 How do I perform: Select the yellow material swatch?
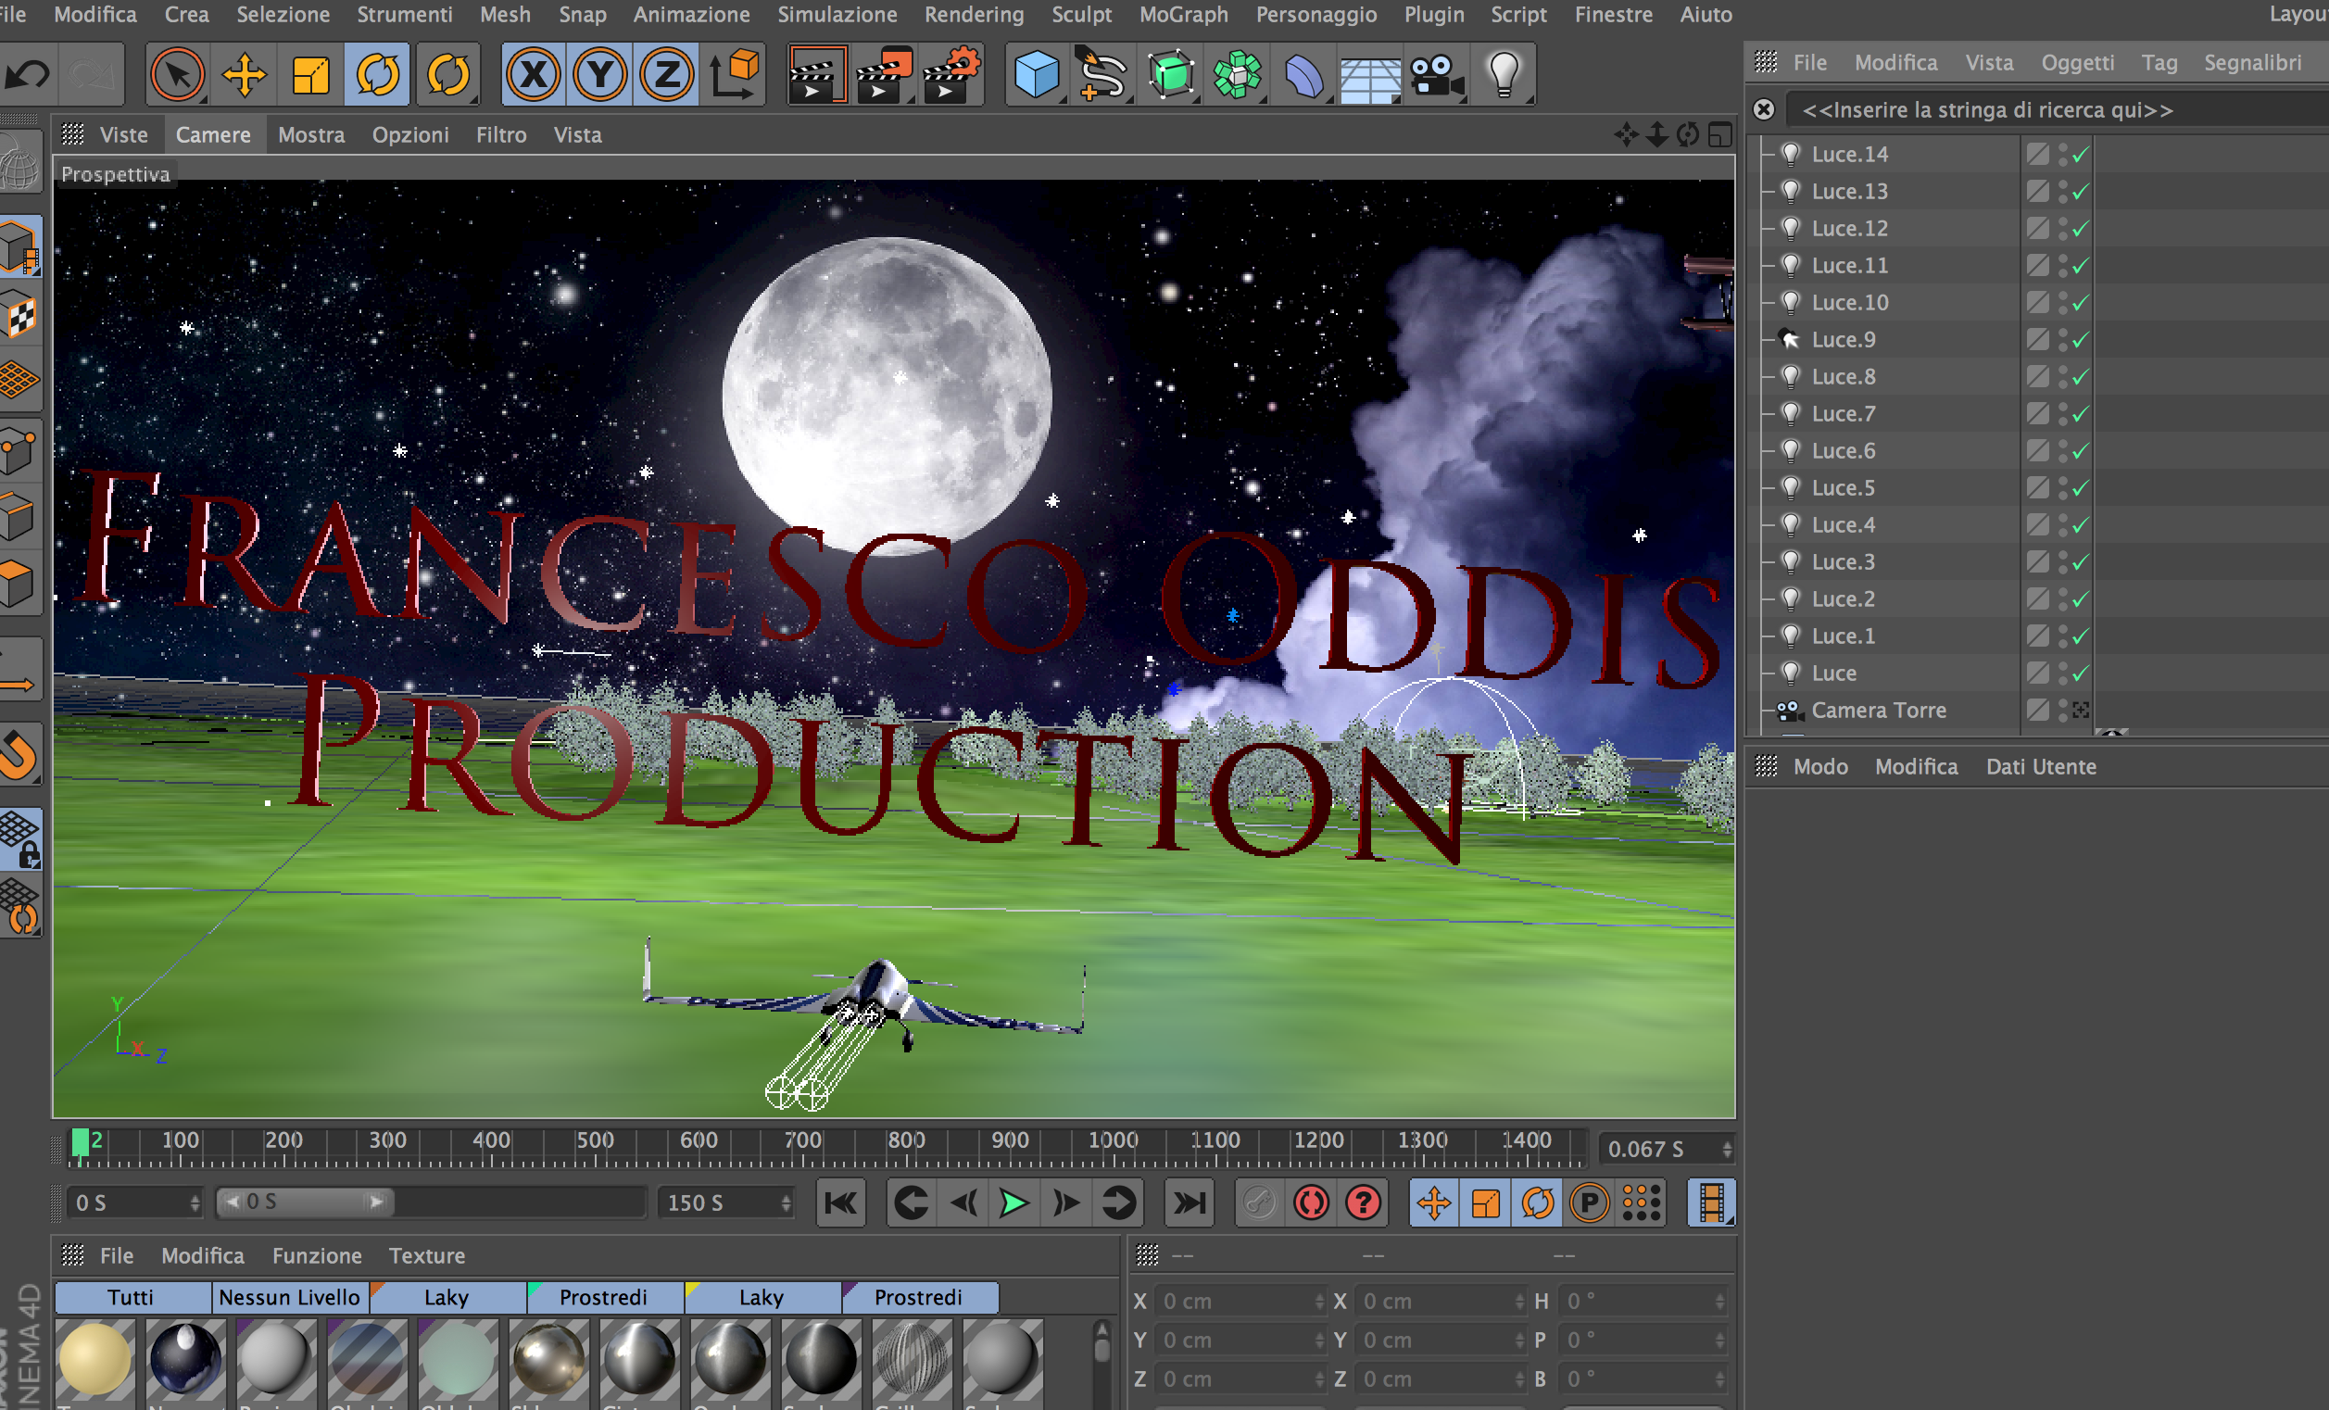(x=94, y=1359)
